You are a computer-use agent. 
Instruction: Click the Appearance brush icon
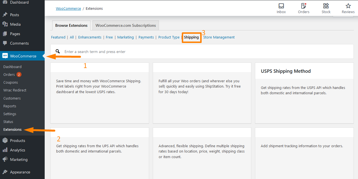(x=5, y=172)
